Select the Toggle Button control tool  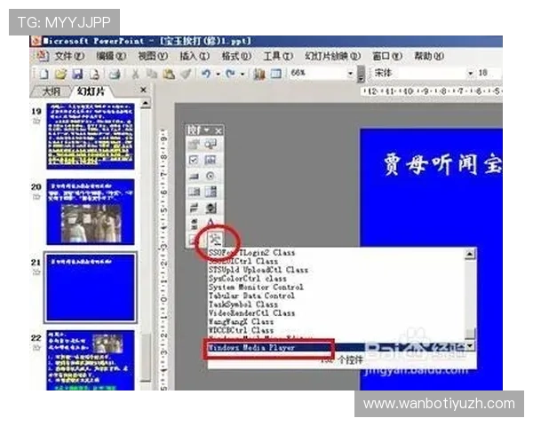pos(194,208)
